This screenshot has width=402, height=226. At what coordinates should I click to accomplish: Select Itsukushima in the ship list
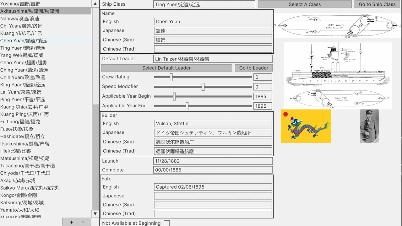coord(46,144)
